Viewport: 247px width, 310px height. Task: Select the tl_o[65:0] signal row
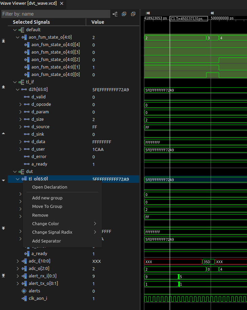click(73, 179)
